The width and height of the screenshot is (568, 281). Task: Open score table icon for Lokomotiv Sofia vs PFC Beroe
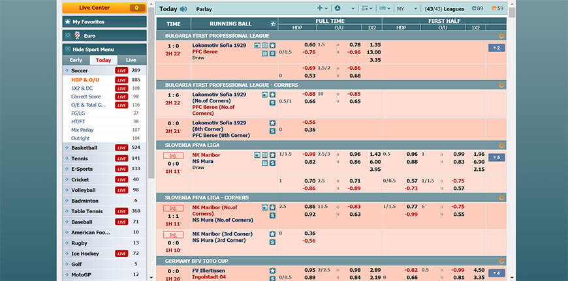pos(265,53)
